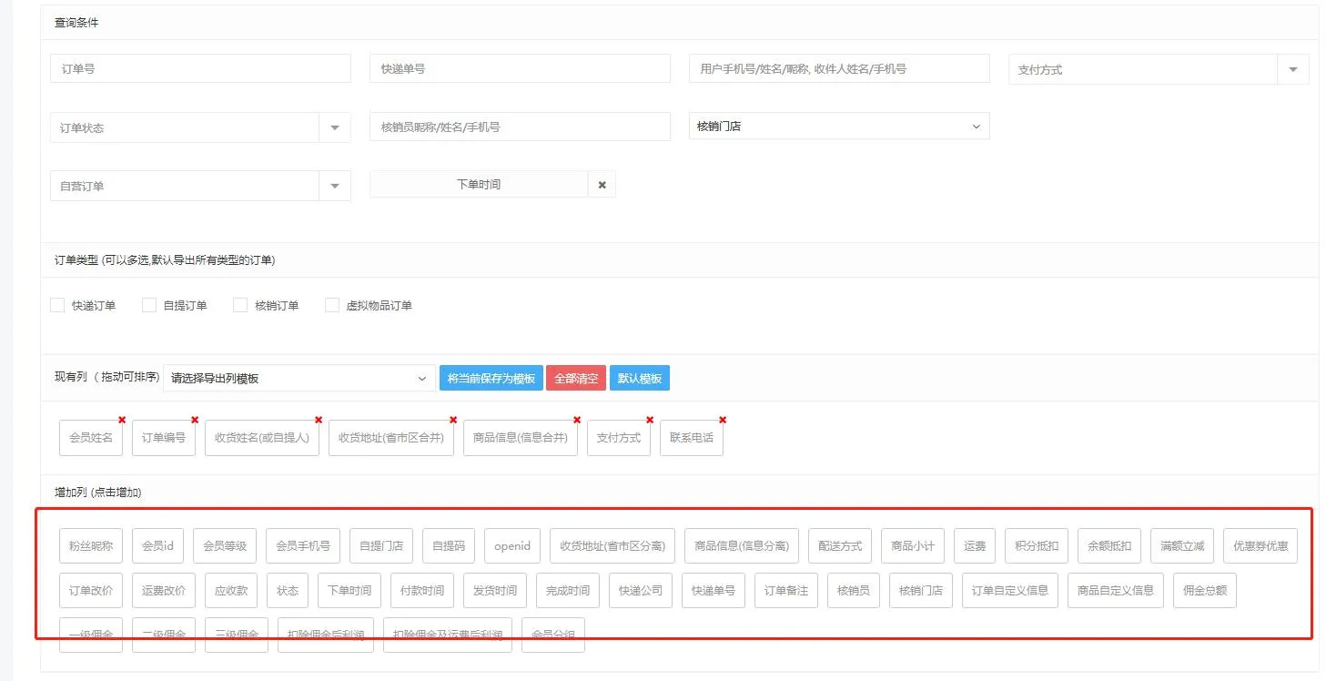The image size is (1326, 681).
Task: Remove the 联系电话 column via red X
Action: pos(723,420)
